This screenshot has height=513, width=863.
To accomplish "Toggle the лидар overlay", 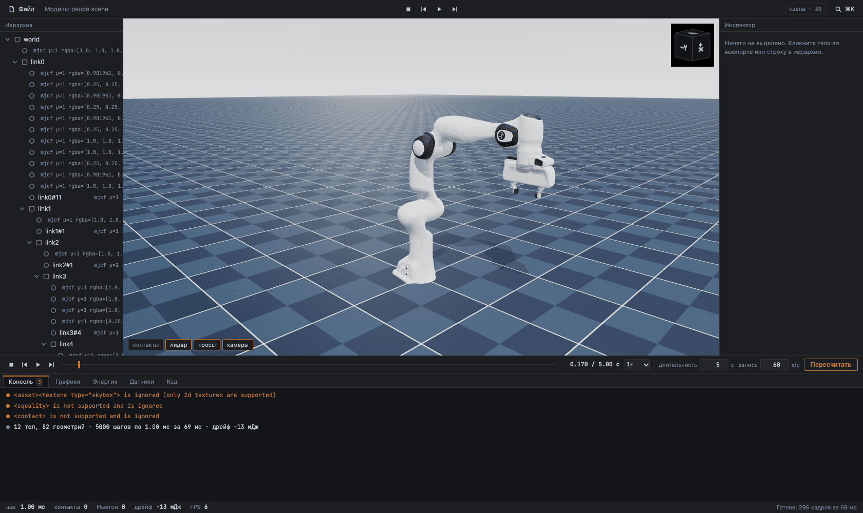I will (x=179, y=345).
